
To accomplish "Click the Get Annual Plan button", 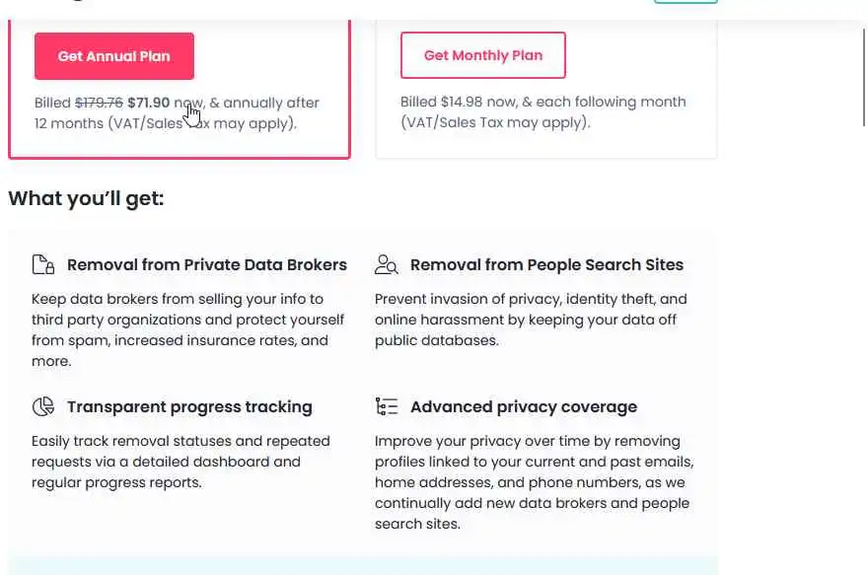I will (113, 56).
